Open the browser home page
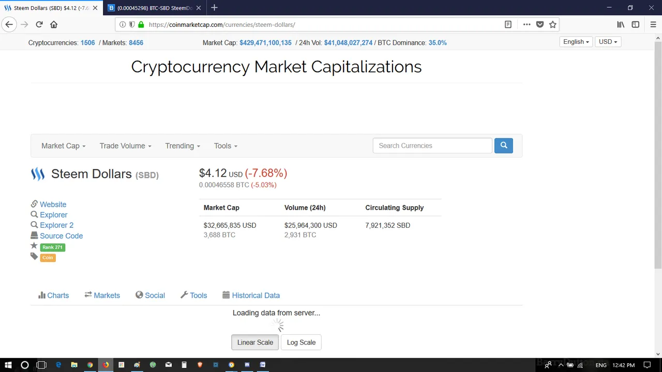662x372 pixels. tap(54, 24)
